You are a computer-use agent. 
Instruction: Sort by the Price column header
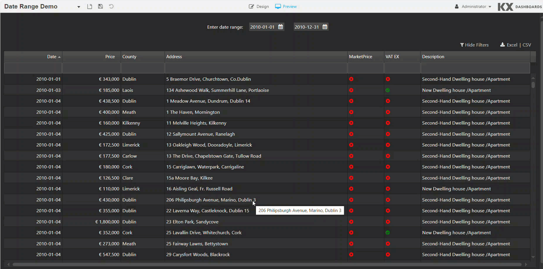click(110, 57)
